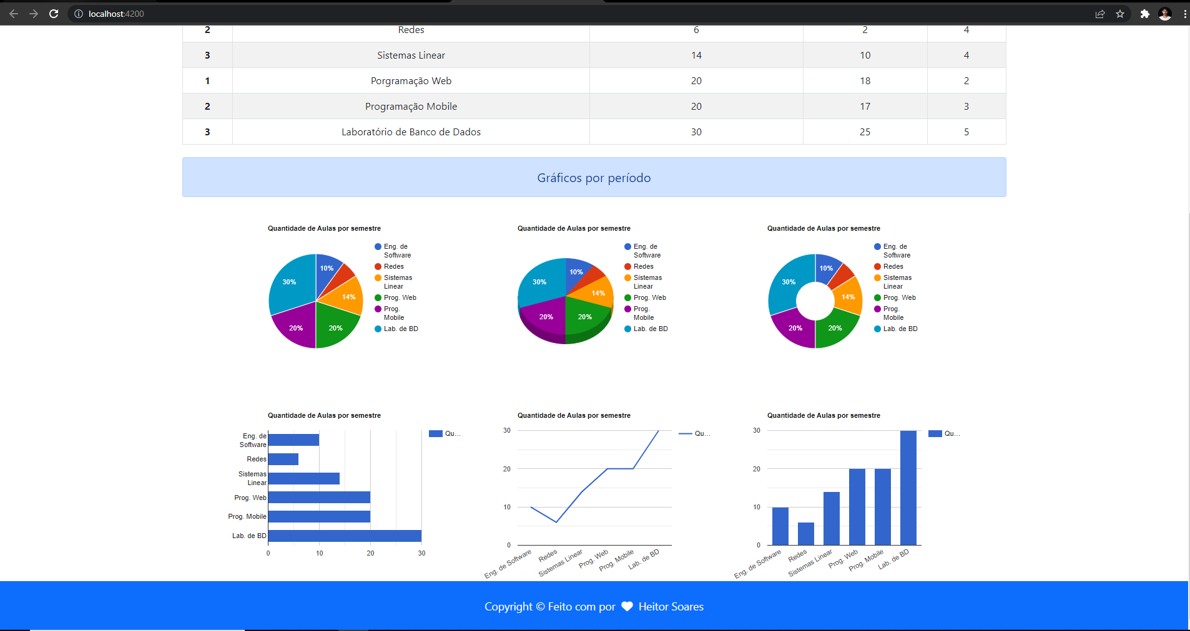Click the Redes column in column chart

pyautogui.click(x=806, y=534)
